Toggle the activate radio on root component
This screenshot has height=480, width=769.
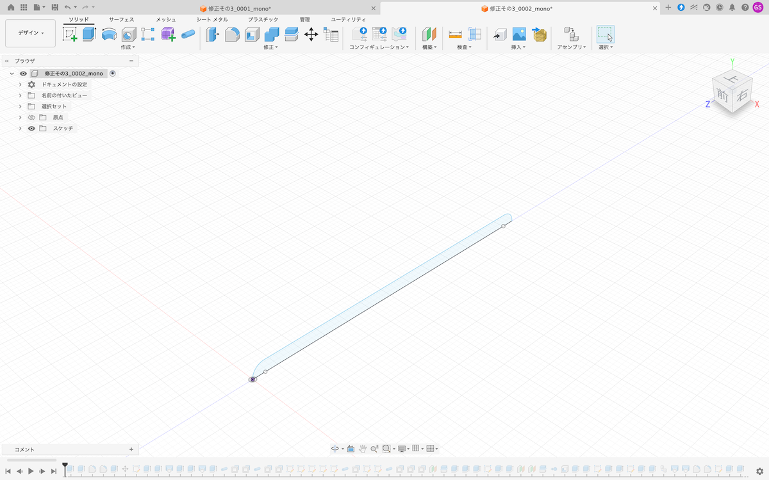pyautogui.click(x=113, y=74)
